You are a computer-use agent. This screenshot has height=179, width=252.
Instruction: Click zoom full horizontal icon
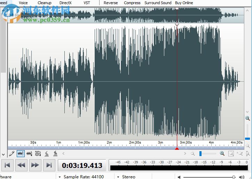[x=240, y=154]
